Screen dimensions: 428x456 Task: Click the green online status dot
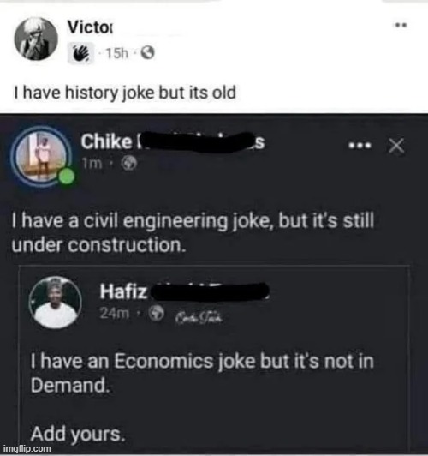[66, 177]
